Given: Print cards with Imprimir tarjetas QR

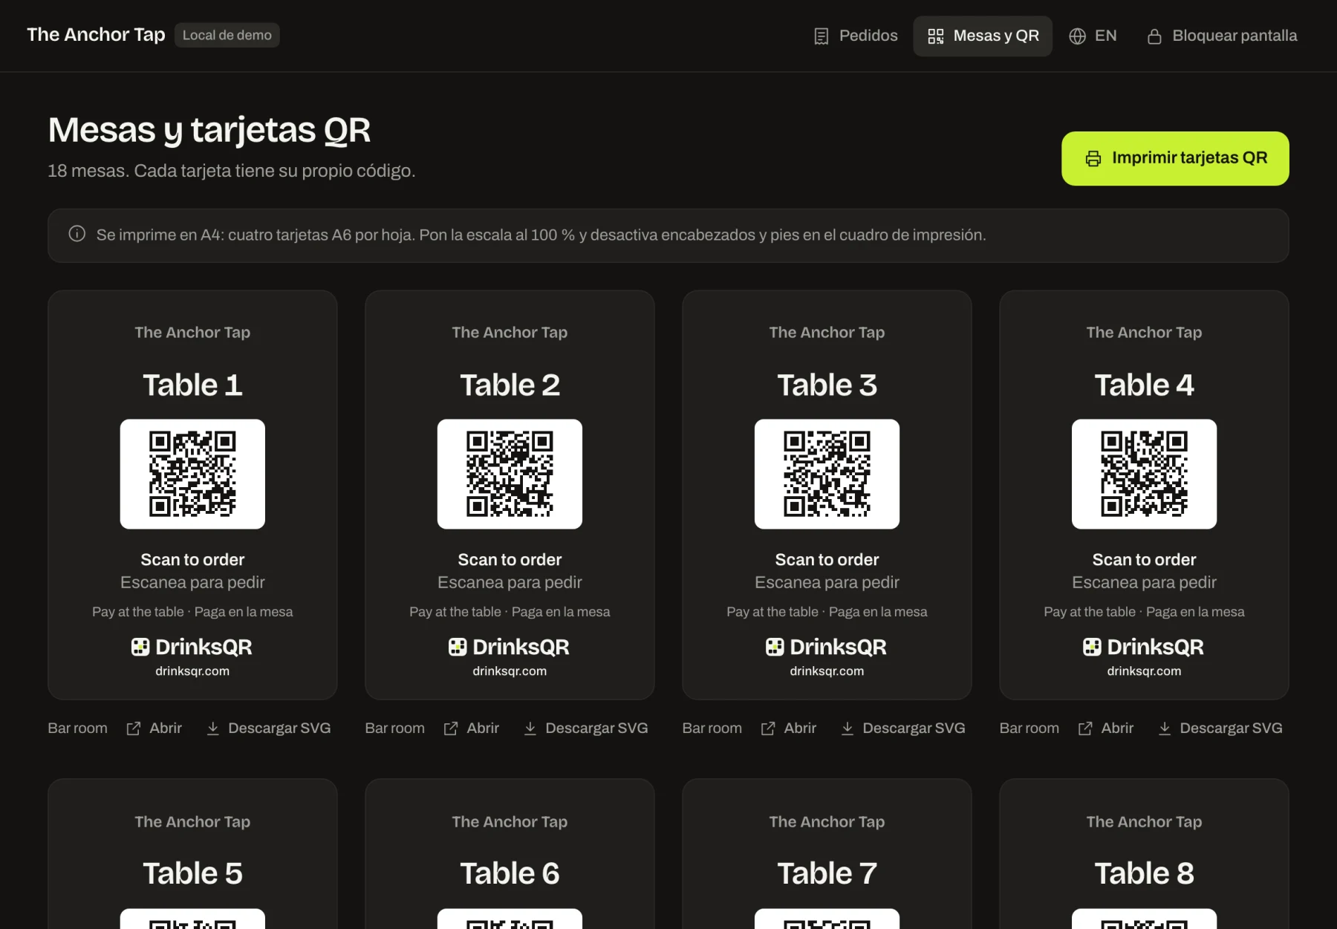Looking at the screenshot, I should coord(1175,158).
